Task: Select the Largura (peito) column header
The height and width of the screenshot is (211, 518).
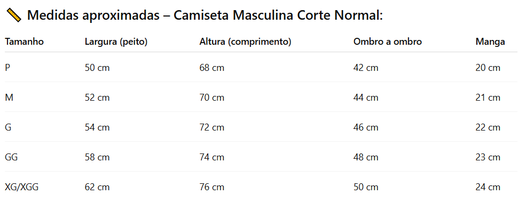Action: point(116,42)
